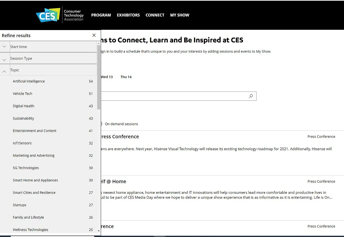344x237 pixels.
Task: Open the session titled ending 'ress Conference'
Action: click(120, 136)
